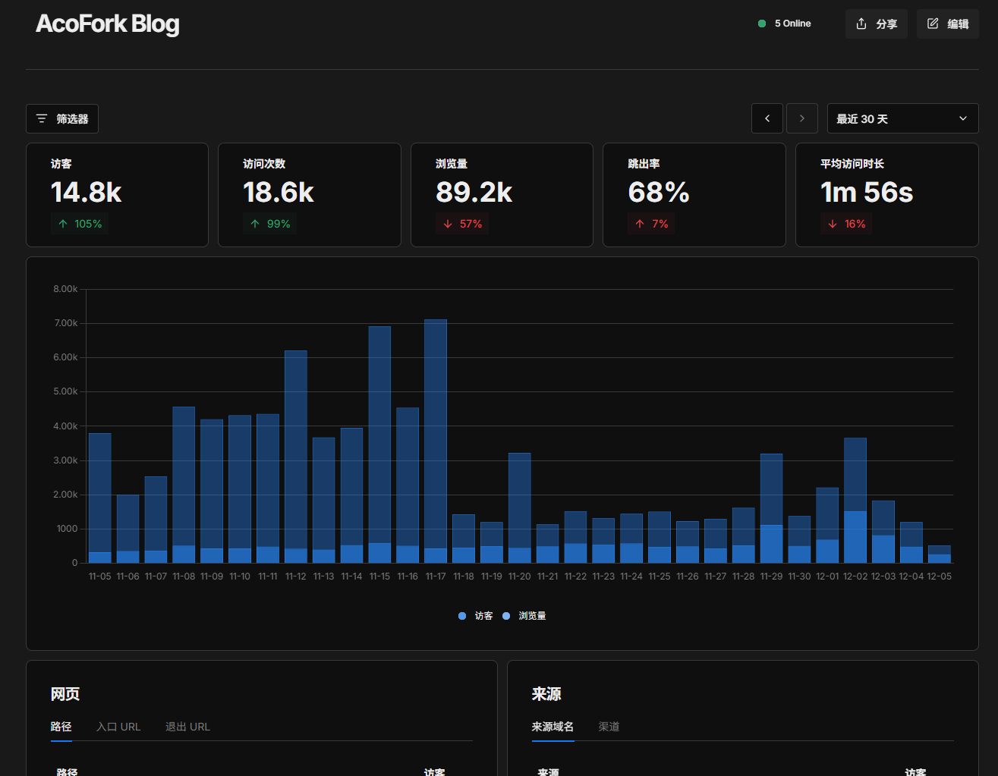Expand the date dropdown chevron
This screenshot has height=776, width=998.
coord(963,118)
